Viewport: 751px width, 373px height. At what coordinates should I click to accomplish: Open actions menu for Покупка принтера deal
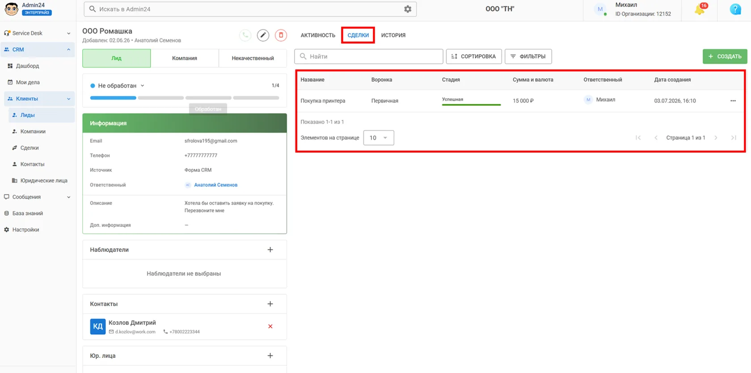pos(733,101)
